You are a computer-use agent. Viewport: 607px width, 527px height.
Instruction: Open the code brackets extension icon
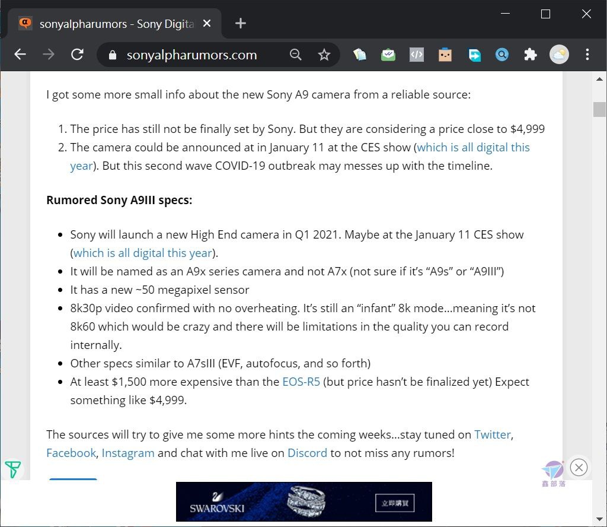point(417,55)
